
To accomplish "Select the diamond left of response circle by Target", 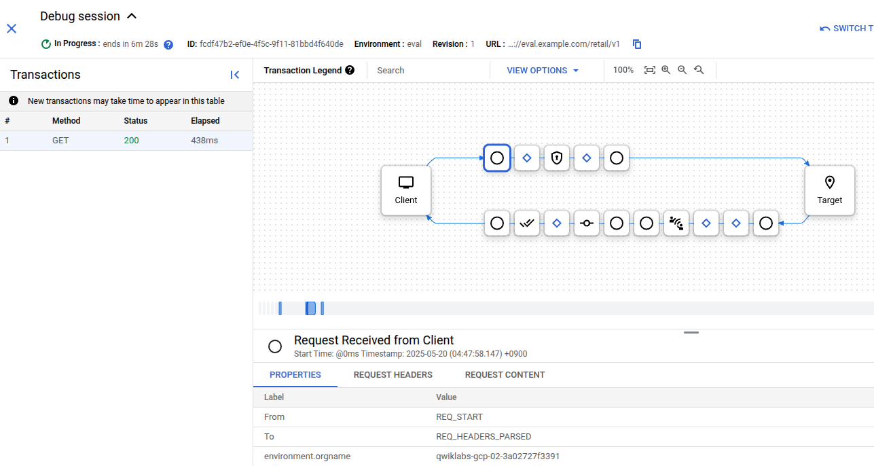I will tap(736, 223).
